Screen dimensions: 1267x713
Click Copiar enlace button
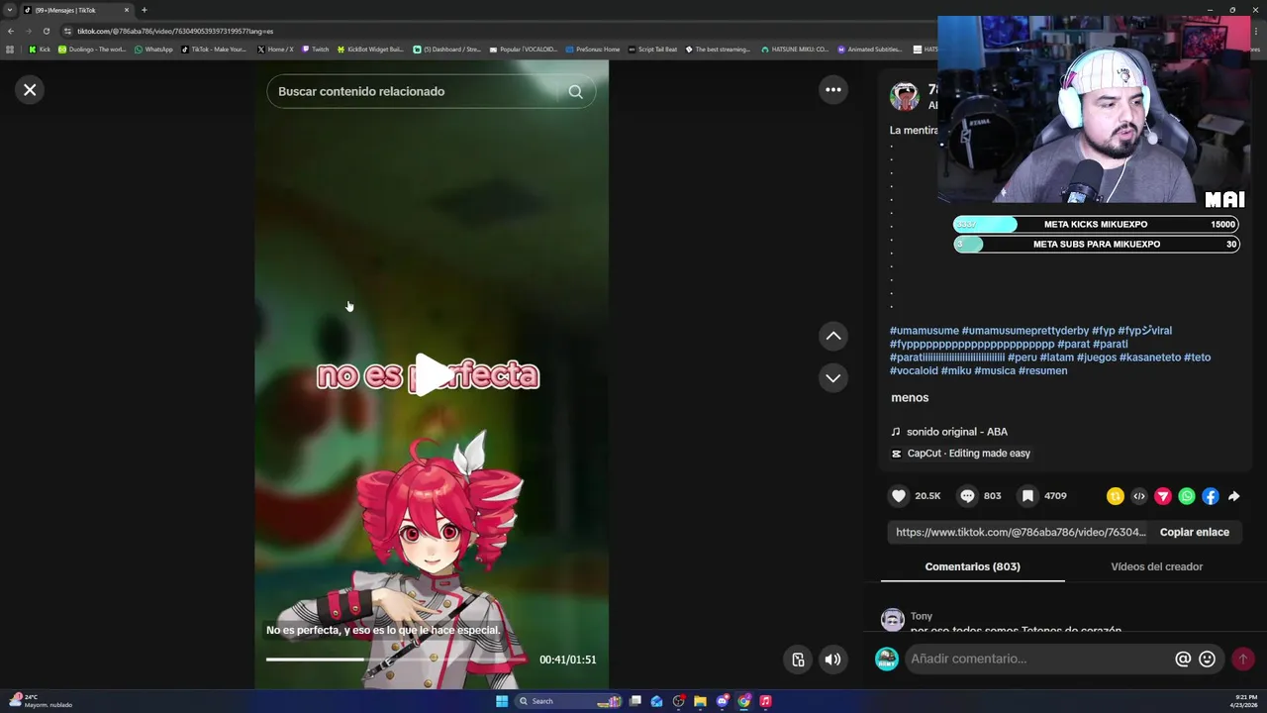pos(1194,532)
